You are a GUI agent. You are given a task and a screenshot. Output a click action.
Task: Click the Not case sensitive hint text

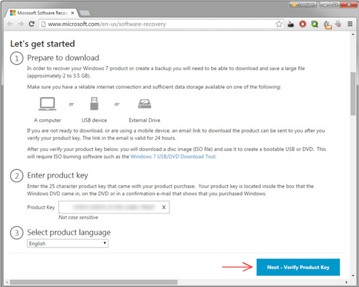[x=78, y=218]
